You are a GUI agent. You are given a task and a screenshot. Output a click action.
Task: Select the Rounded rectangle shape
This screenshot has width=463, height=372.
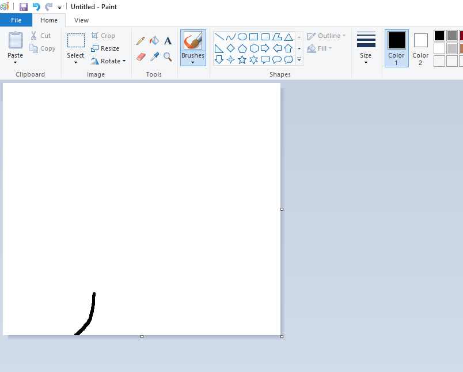[265, 37]
